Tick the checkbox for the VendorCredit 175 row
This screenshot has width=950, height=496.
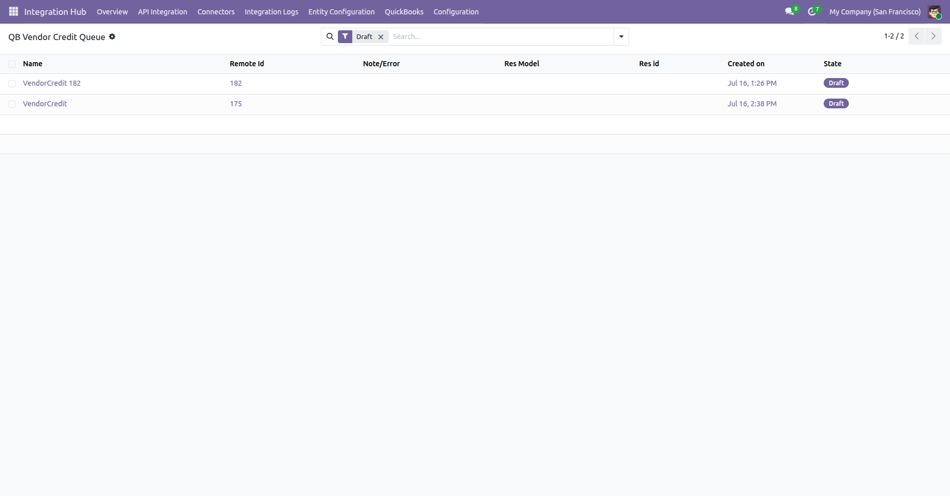(x=12, y=104)
